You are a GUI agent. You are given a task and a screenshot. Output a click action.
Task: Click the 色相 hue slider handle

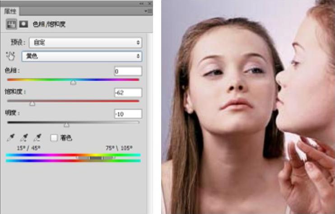click(73, 83)
